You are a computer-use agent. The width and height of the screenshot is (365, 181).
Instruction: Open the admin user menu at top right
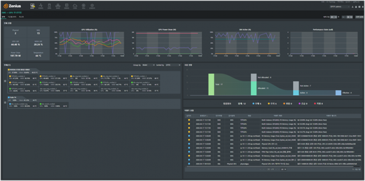click(340, 7)
